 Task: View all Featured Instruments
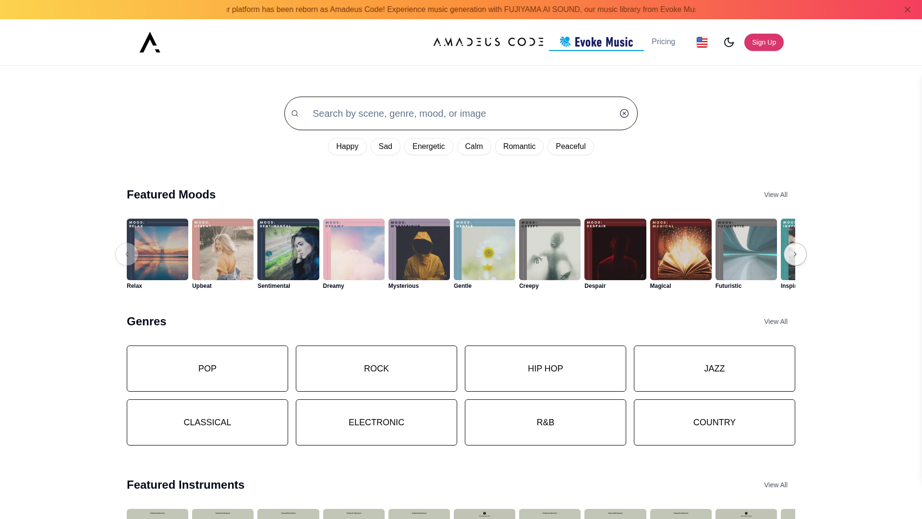[x=775, y=485]
